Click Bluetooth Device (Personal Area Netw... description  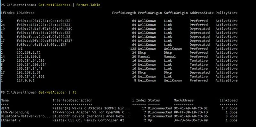click(x=91, y=116)
